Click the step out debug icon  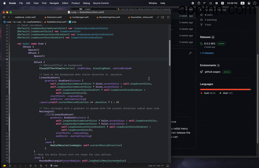point(25,165)
